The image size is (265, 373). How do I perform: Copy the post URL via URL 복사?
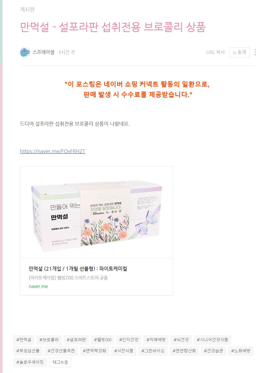coord(215,52)
